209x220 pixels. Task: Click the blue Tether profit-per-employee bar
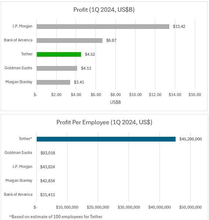point(106,139)
